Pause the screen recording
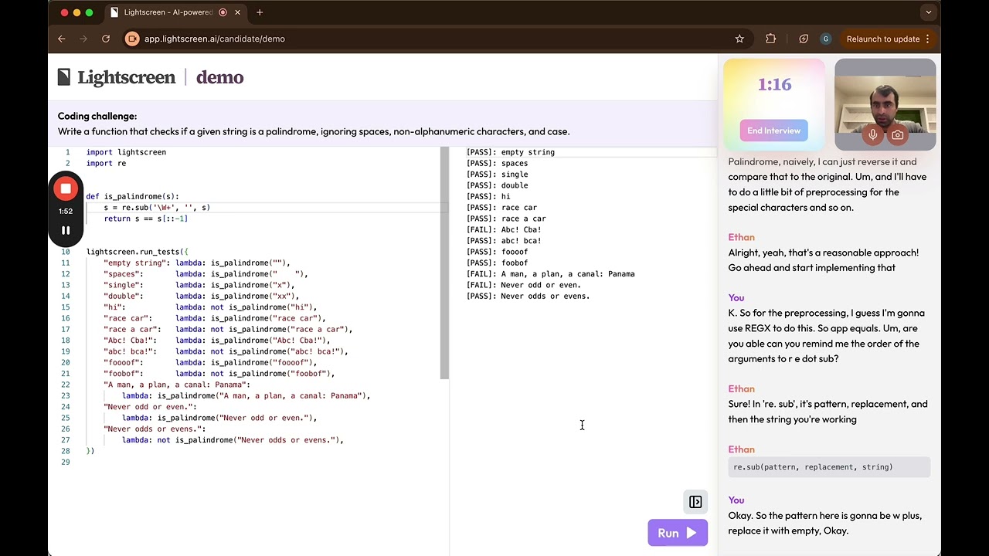 click(66, 230)
